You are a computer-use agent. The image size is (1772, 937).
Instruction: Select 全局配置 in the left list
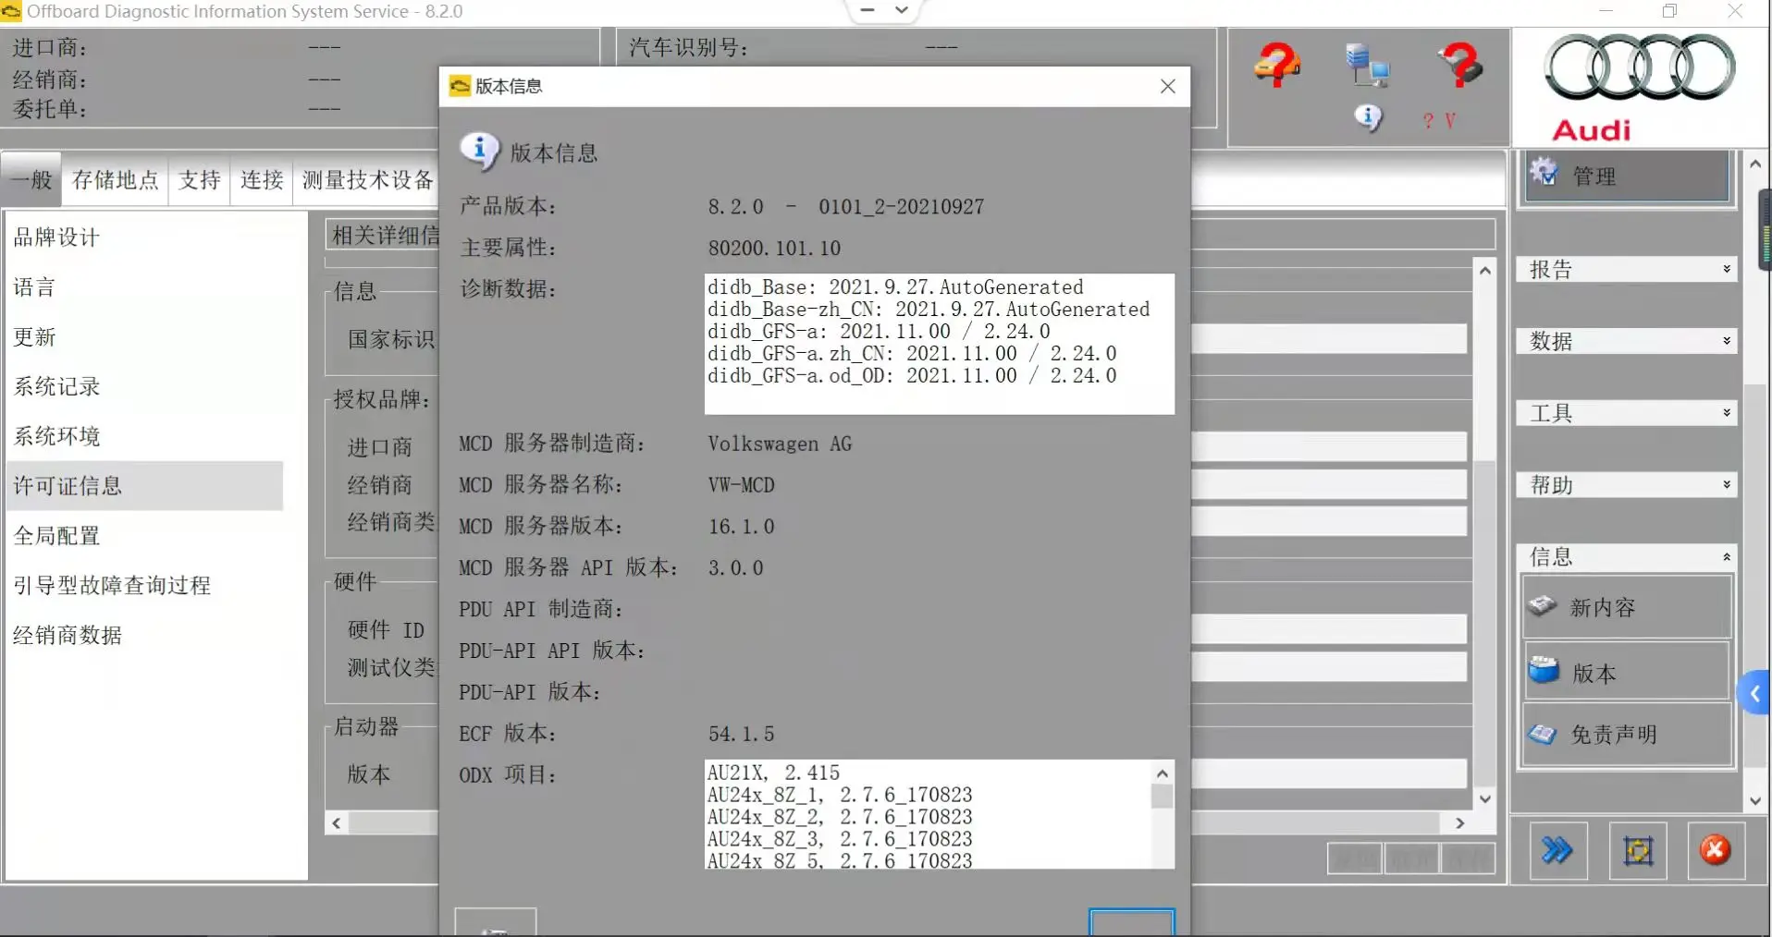(144, 536)
